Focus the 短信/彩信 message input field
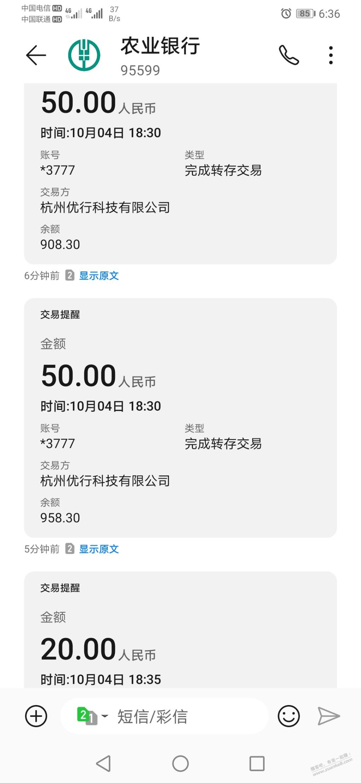The height and width of the screenshot is (783, 361). point(184,716)
